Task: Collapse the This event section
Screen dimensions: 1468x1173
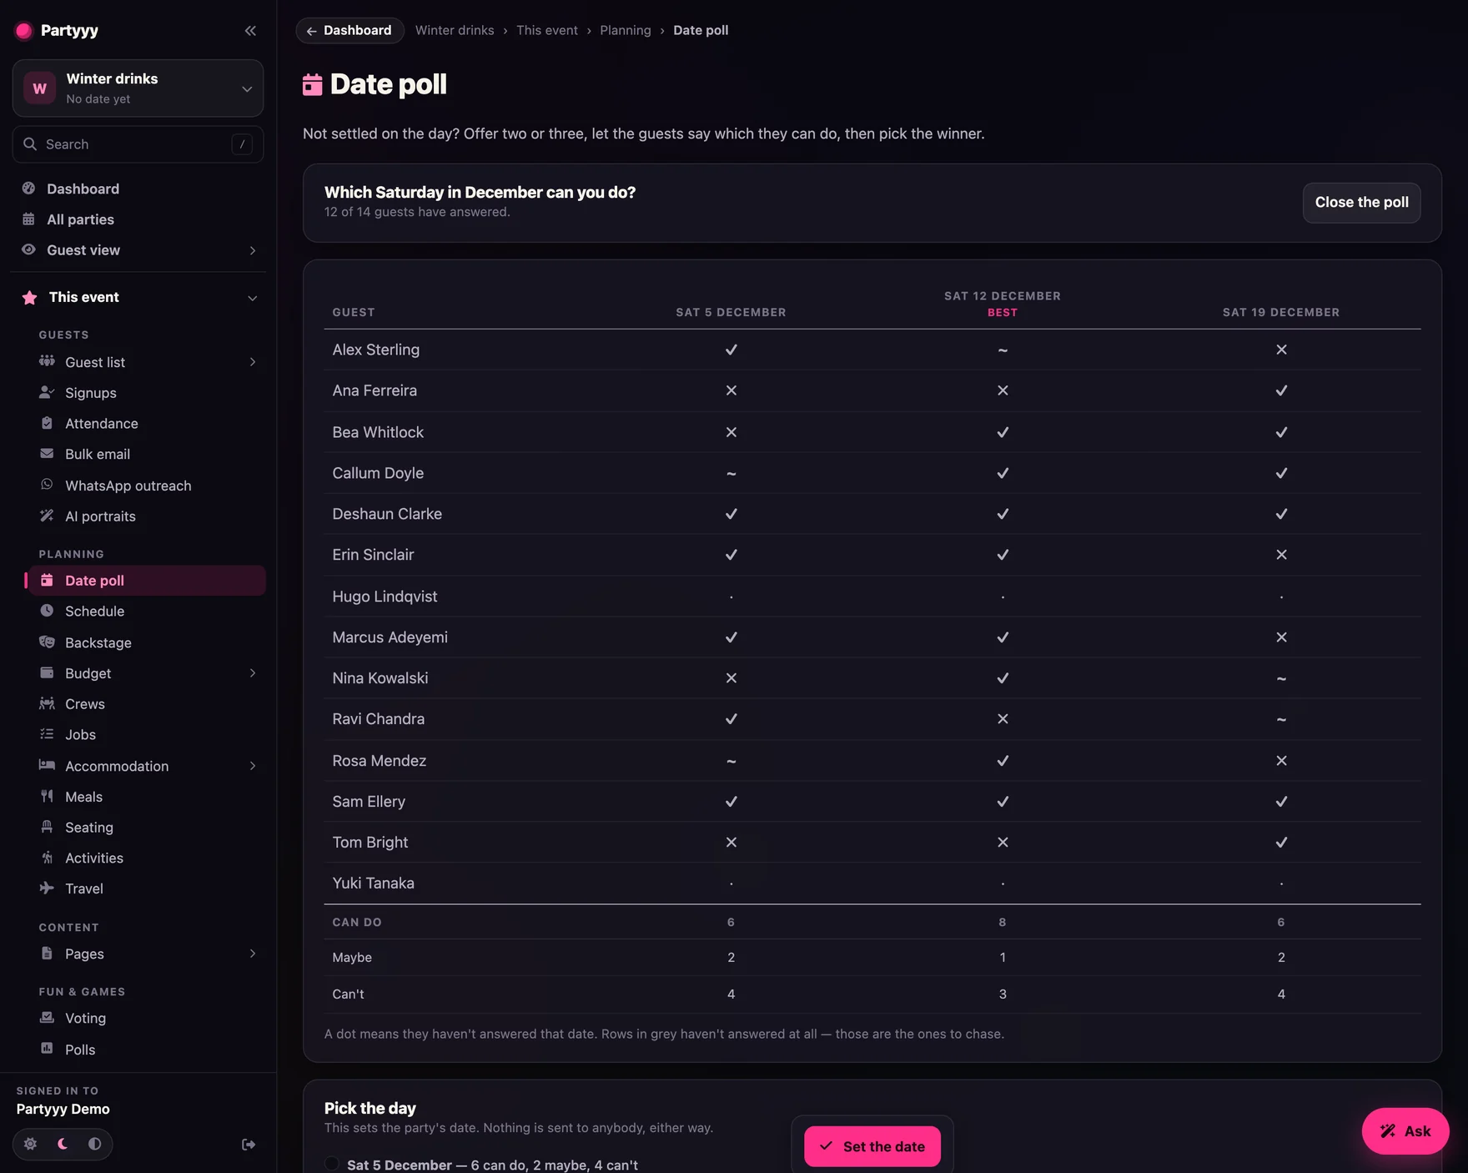Action: coord(253,298)
